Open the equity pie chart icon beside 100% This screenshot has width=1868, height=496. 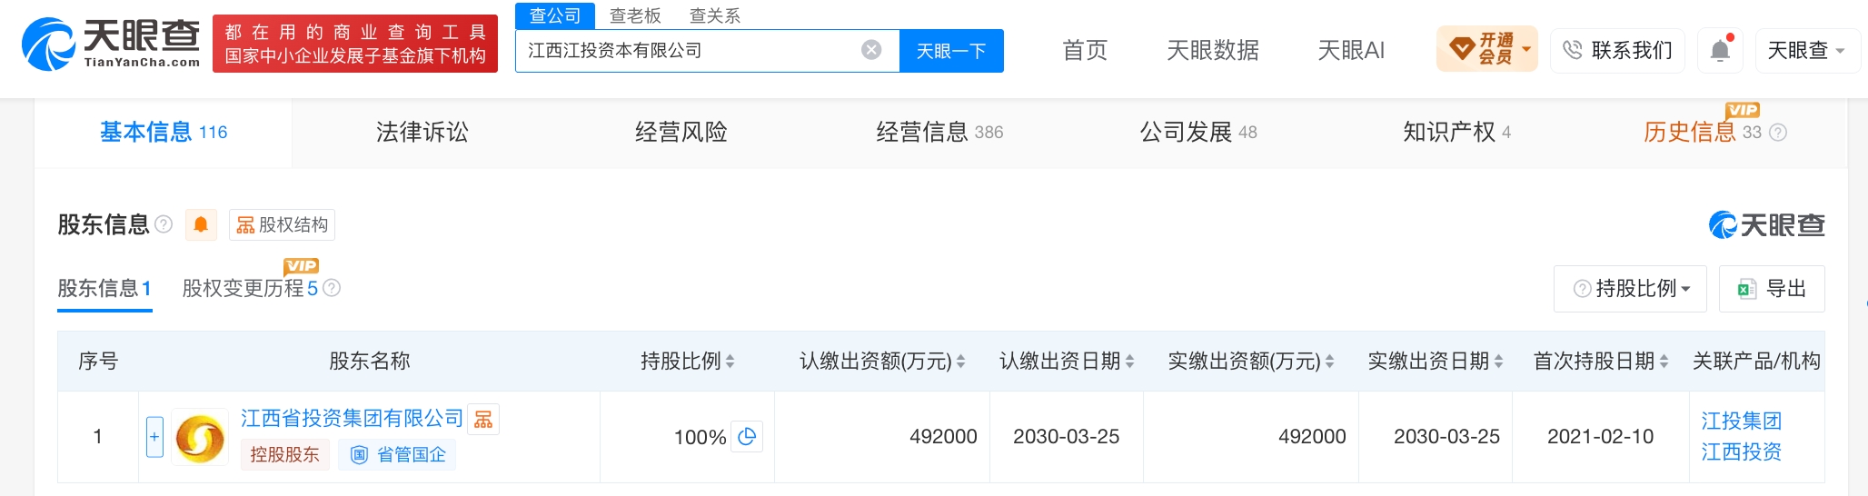point(747,437)
